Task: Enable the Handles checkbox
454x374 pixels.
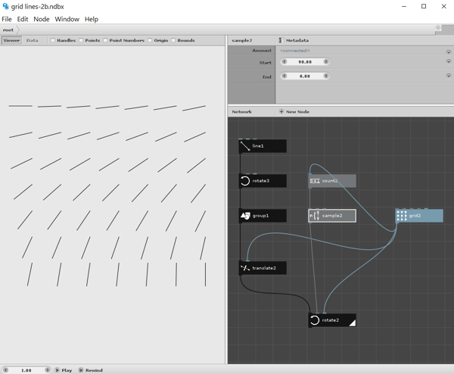Action: 53,40
